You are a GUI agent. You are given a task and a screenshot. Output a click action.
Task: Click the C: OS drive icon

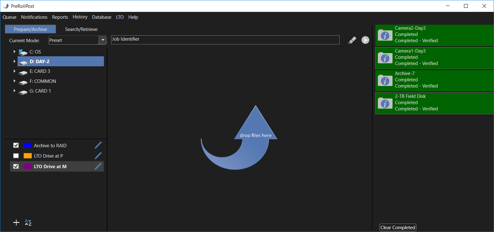[x=23, y=52]
